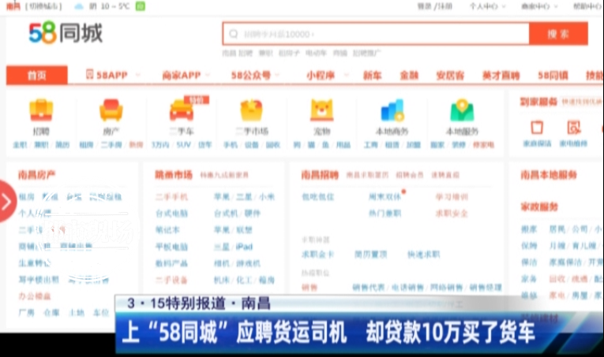Click the 求职安全 link
The width and height of the screenshot is (604, 357).
click(452, 214)
